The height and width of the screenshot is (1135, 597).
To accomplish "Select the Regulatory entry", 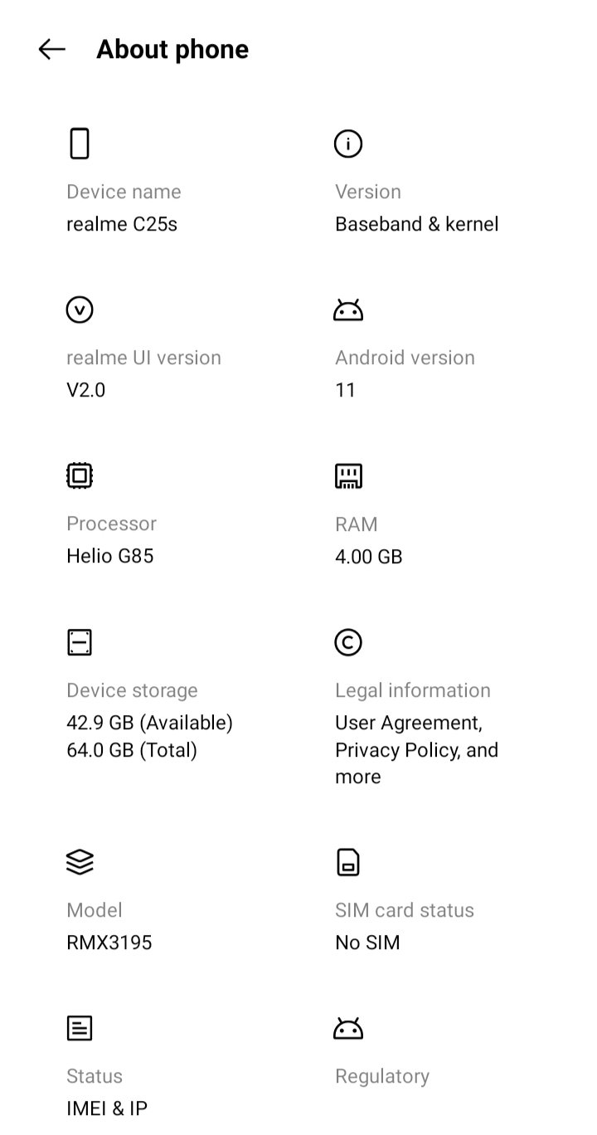I will (x=382, y=1076).
